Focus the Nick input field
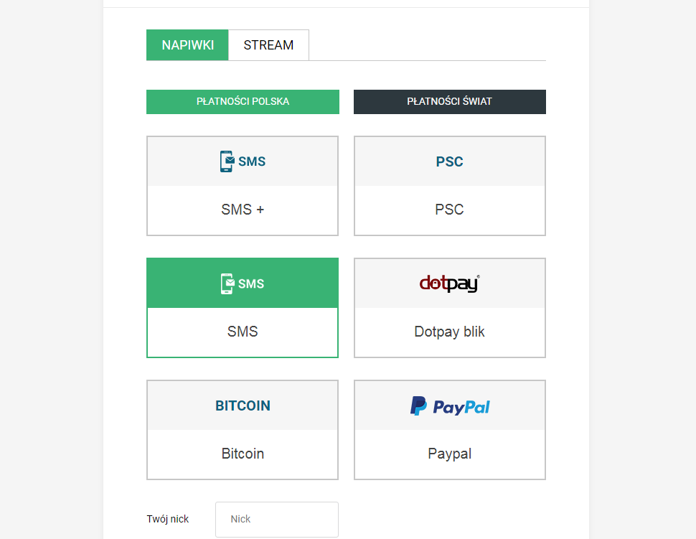The image size is (696, 539). click(276, 519)
